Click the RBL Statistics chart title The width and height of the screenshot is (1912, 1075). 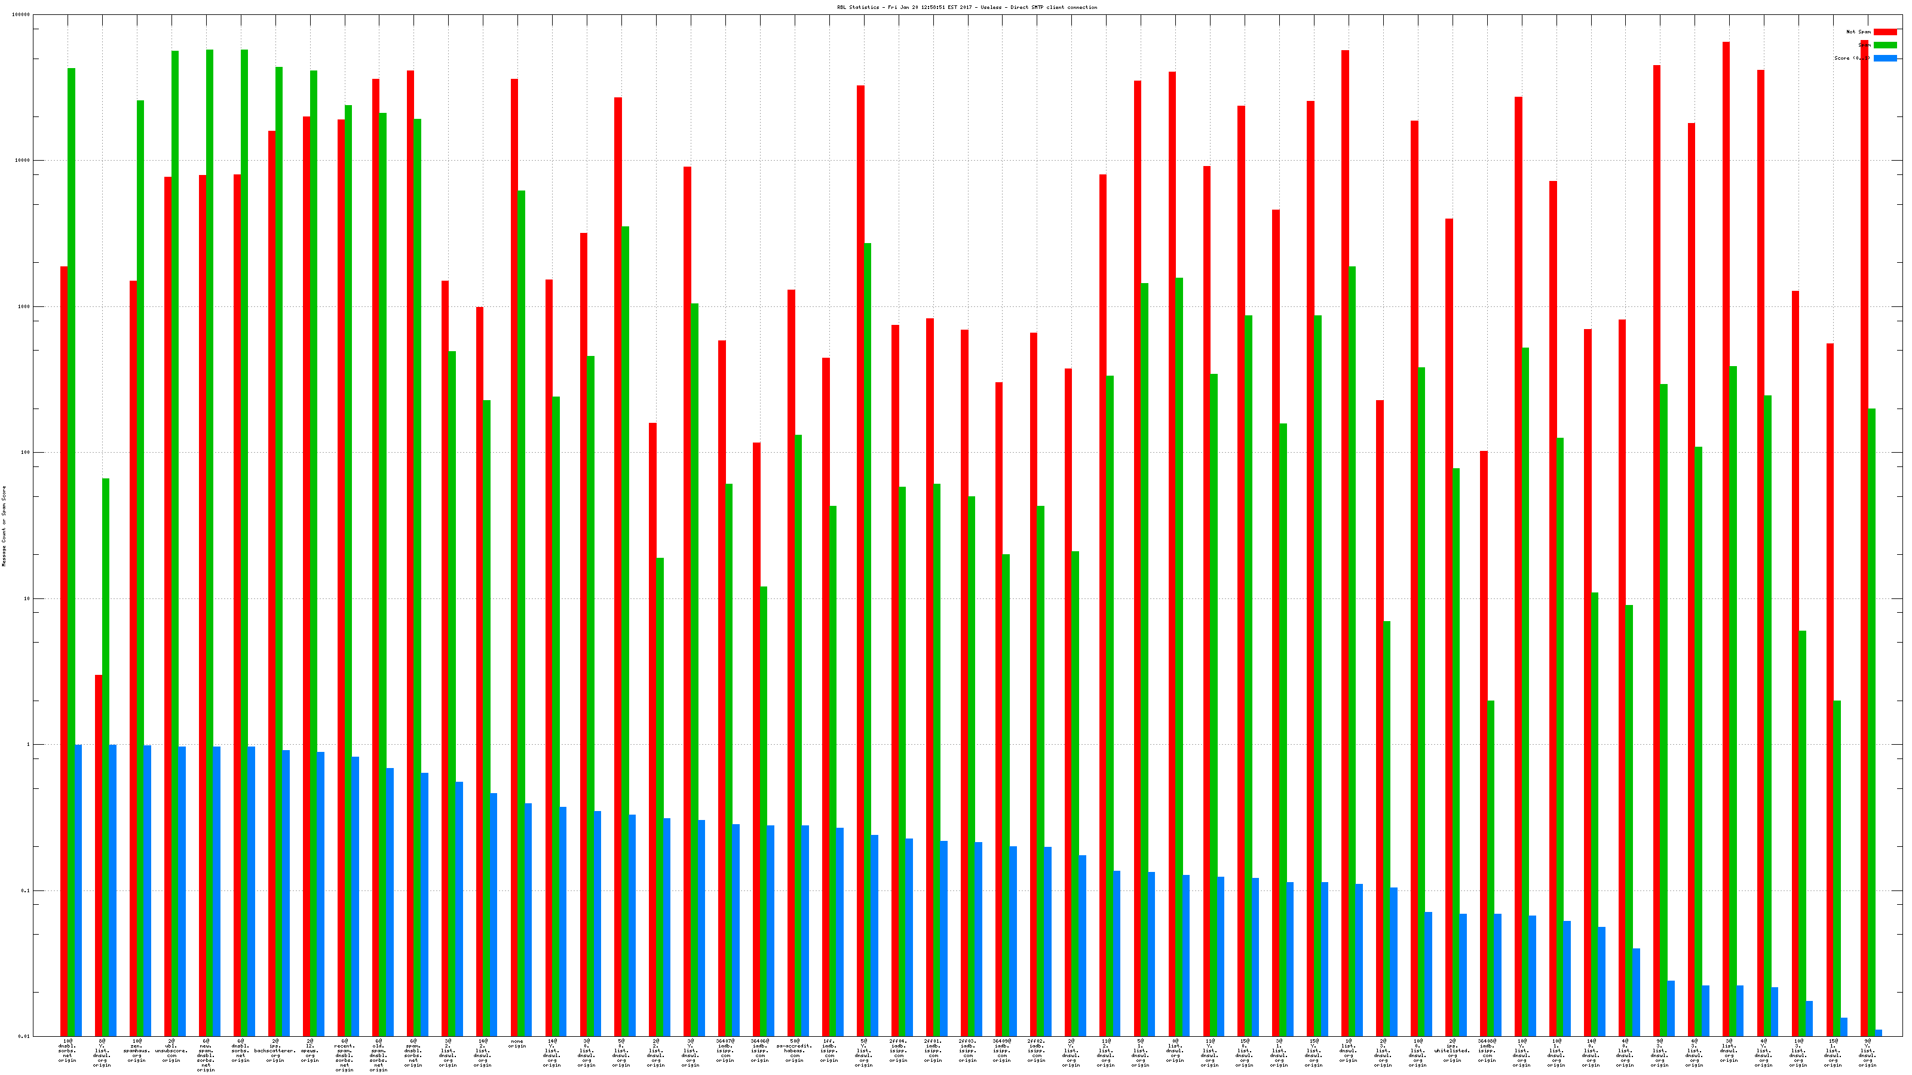pyautogui.click(x=966, y=7)
